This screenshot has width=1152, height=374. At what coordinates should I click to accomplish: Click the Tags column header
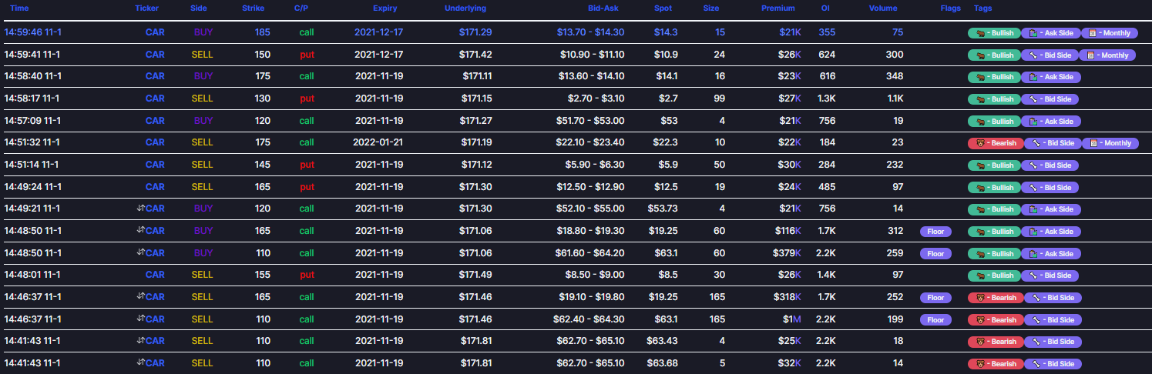point(982,8)
